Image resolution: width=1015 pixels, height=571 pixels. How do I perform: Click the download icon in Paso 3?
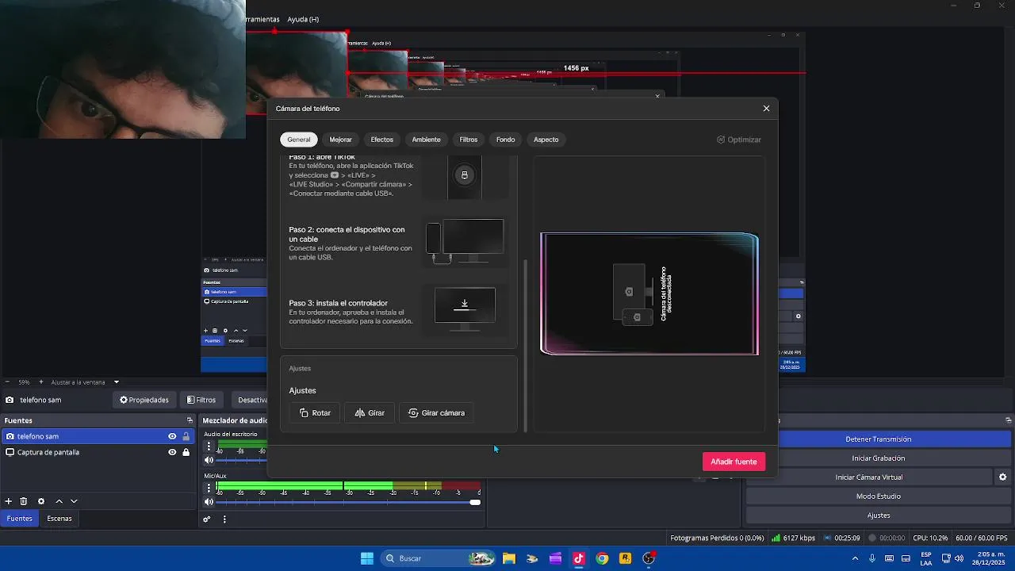(465, 304)
